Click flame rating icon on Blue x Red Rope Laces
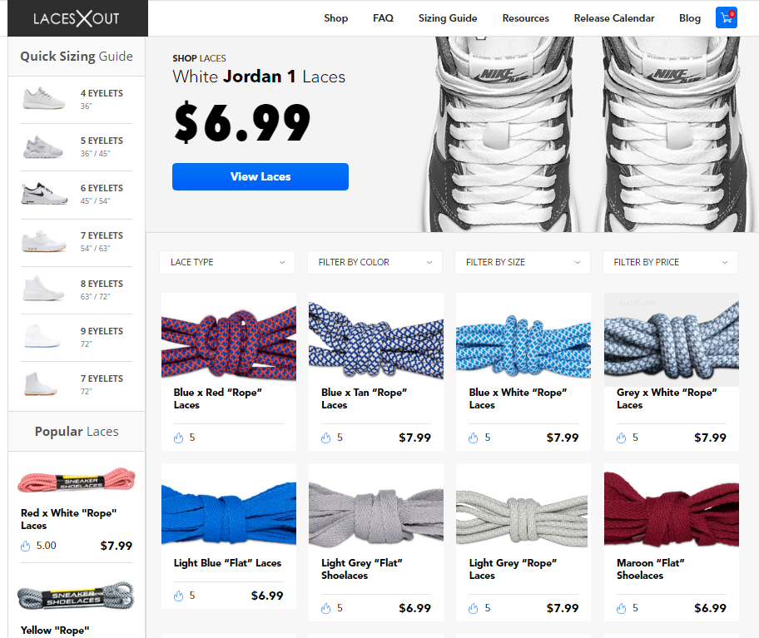This screenshot has height=638, width=759. [179, 438]
